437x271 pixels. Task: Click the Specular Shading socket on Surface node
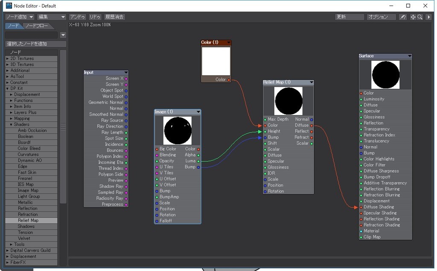tap(361, 213)
